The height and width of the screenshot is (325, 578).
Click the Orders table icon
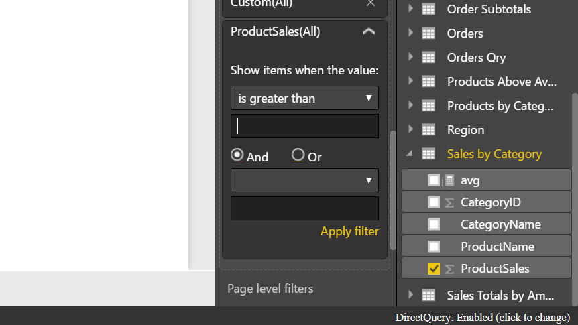(x=428, y=33)
